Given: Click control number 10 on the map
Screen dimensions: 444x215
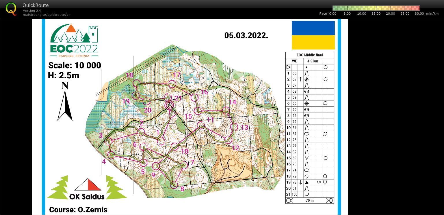Looking at the screenshot, I should 185,151.
